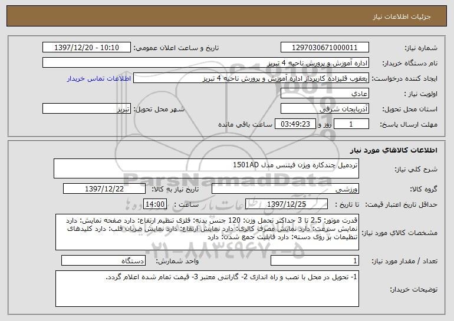The width and height of the screenshot is (454, 321).
Task: Click the شماره نیاز field 1297030671000011
Action: (x=324, y=48)
